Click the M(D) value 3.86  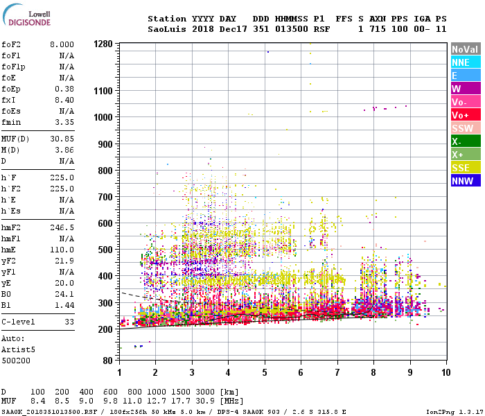point(64,150)
